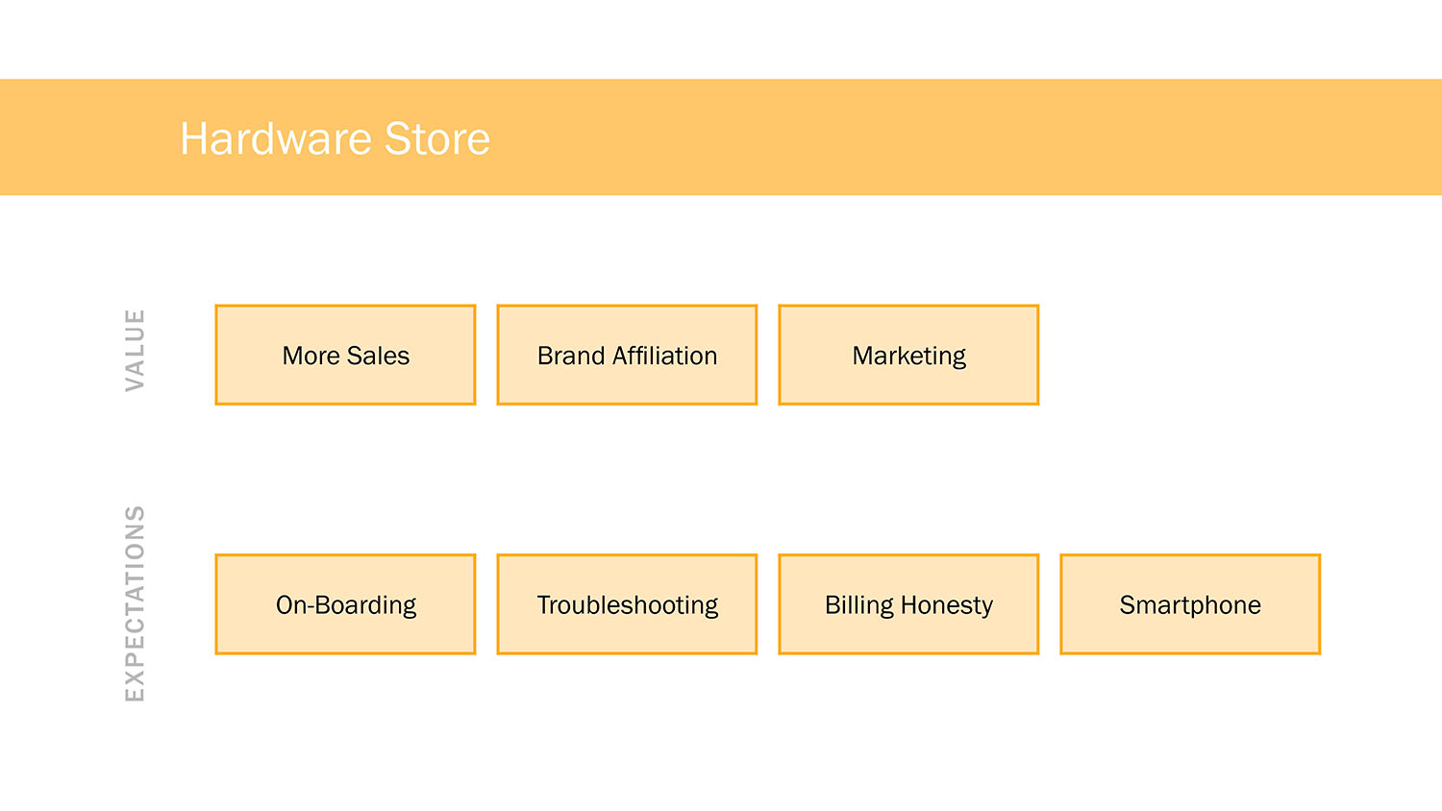1442x811 pixels.
Task: Click the white strip above the orange banner
Action: coord(721,38)
